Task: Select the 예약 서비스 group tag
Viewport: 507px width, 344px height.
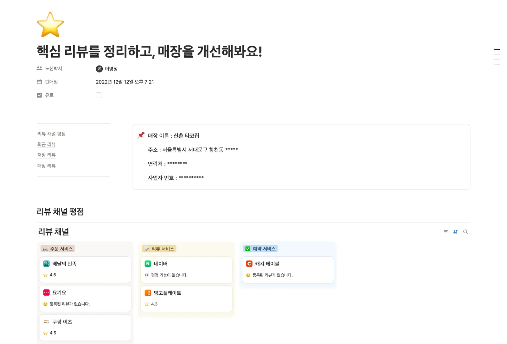Action: (260, 249)
